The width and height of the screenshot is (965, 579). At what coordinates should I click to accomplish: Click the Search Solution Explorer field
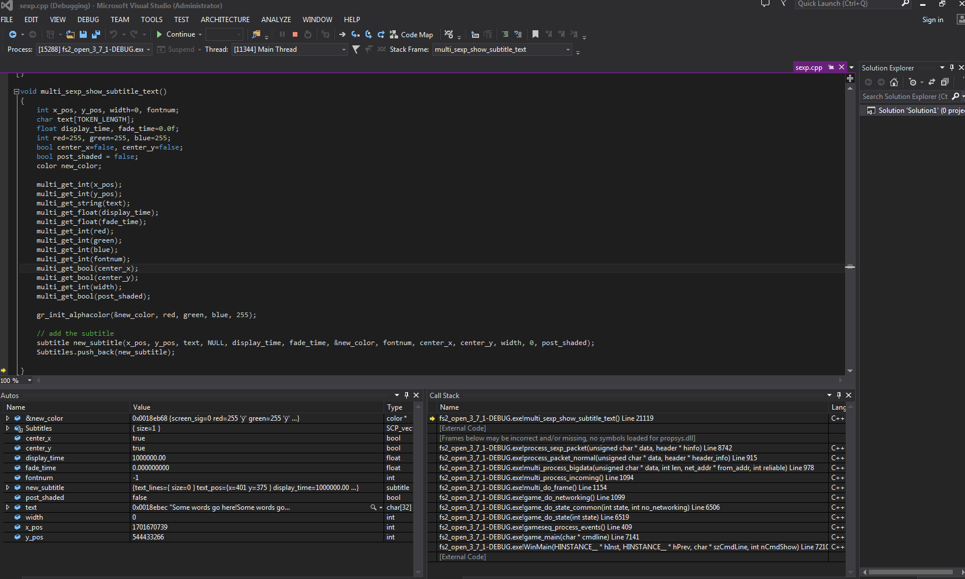click(x=904, y=97)
